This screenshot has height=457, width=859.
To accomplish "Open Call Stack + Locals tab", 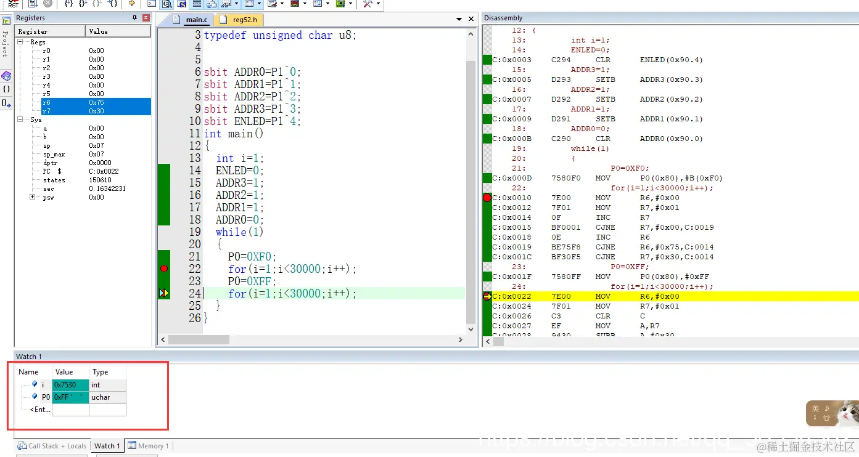I will [52, 446].
